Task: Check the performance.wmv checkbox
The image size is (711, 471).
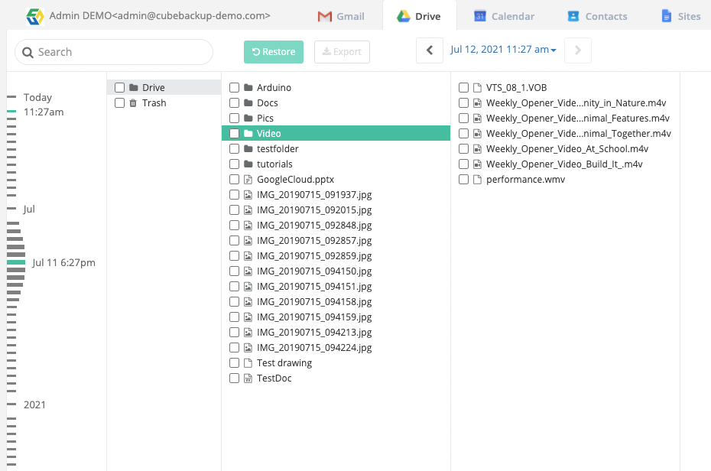Action: [463, 180]
